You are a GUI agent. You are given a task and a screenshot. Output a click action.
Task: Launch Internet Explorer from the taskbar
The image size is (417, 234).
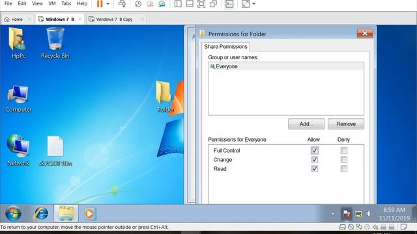pos(40,214)
